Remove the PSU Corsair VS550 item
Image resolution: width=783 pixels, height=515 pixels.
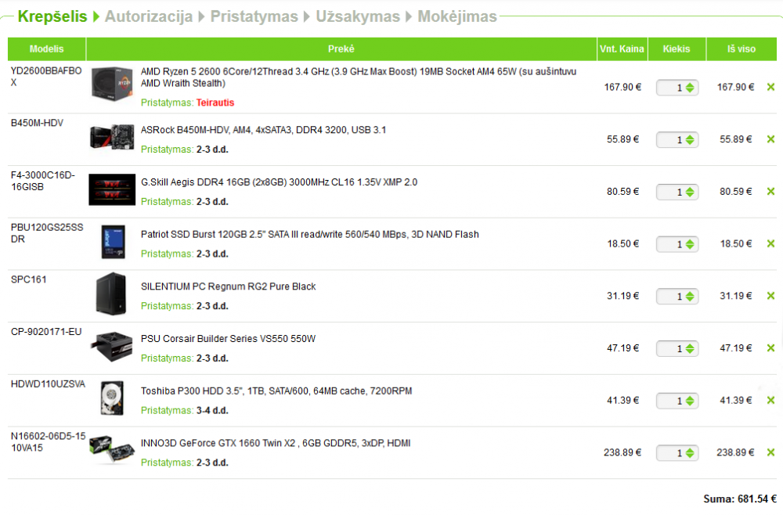[x=770, y=348]
